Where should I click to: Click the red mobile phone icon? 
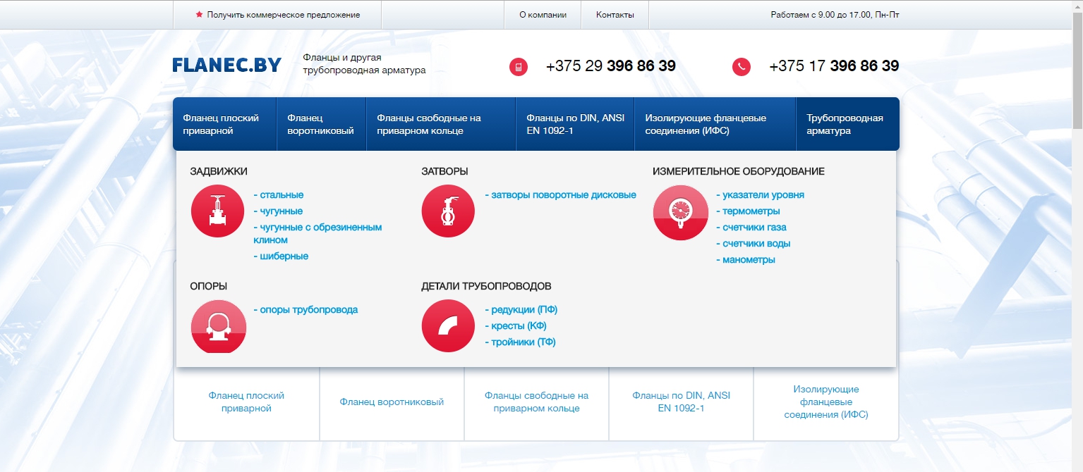(x=519, y=67)
